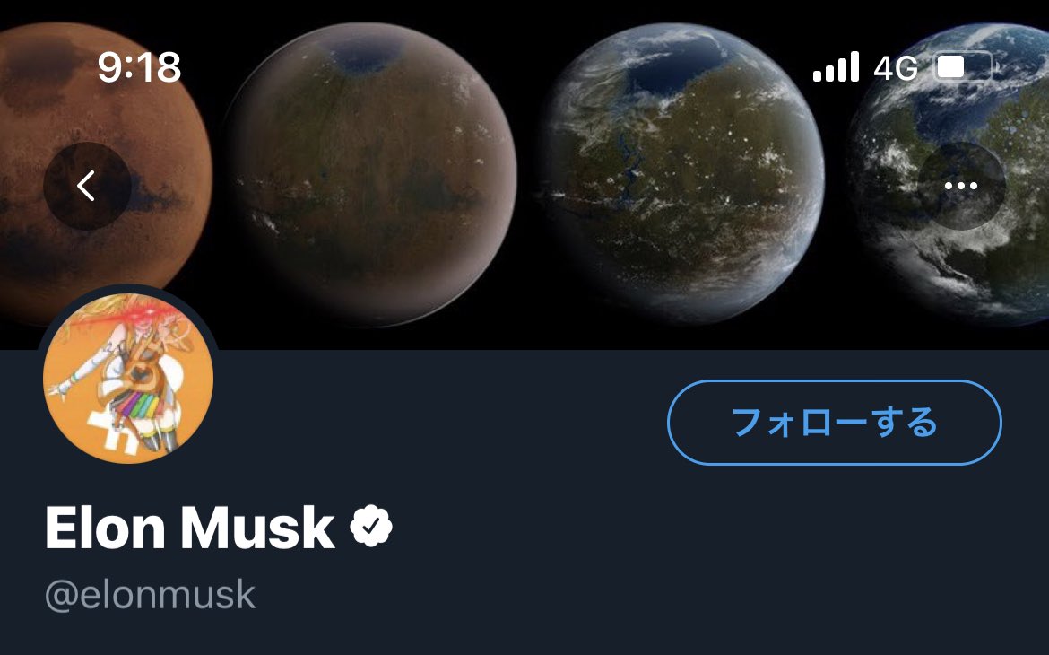Tap the 9:18 clock in status bar
Viewport: 1049px width, 655px height.
[x=139, y=67]
